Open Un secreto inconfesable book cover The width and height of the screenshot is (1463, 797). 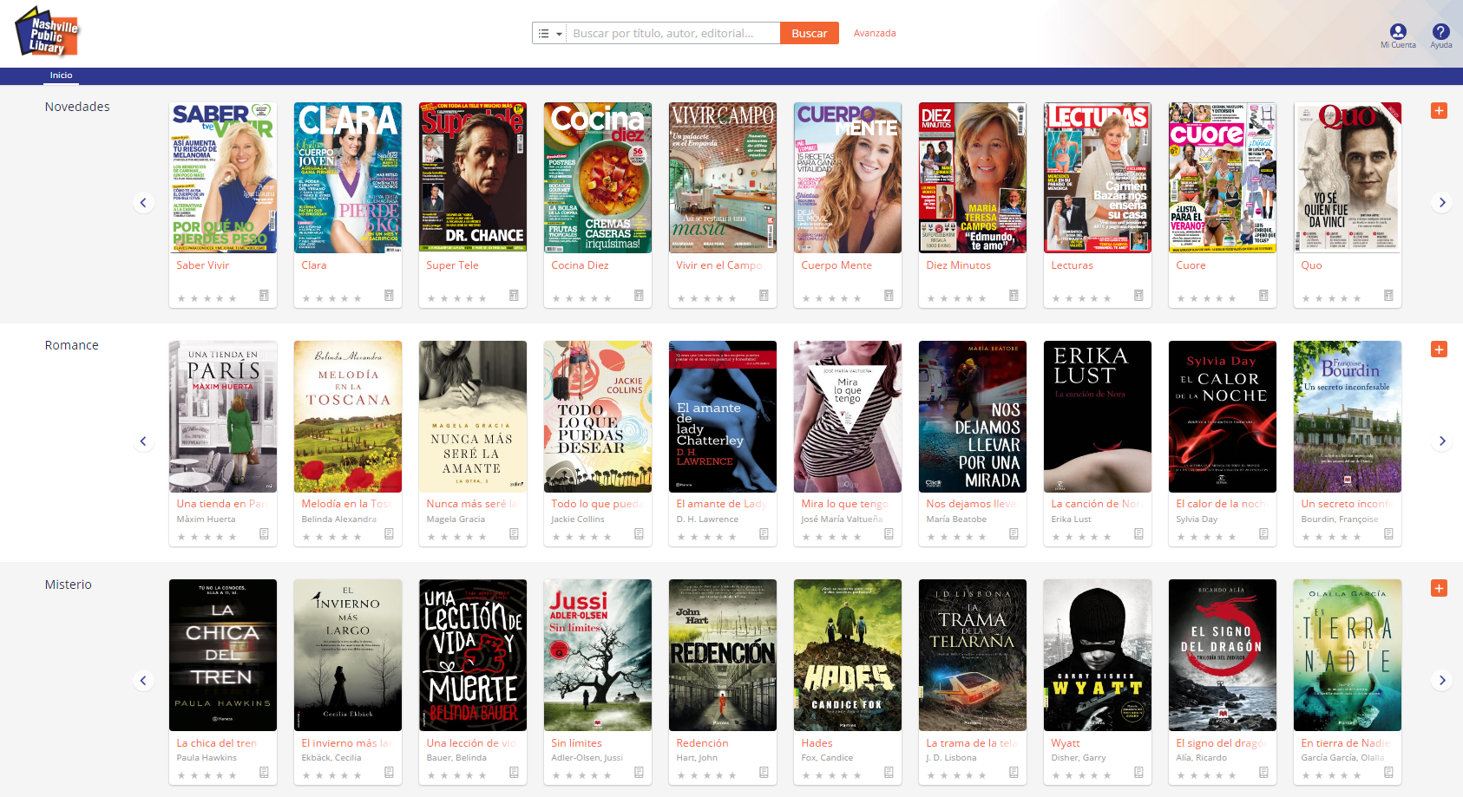1348,416
